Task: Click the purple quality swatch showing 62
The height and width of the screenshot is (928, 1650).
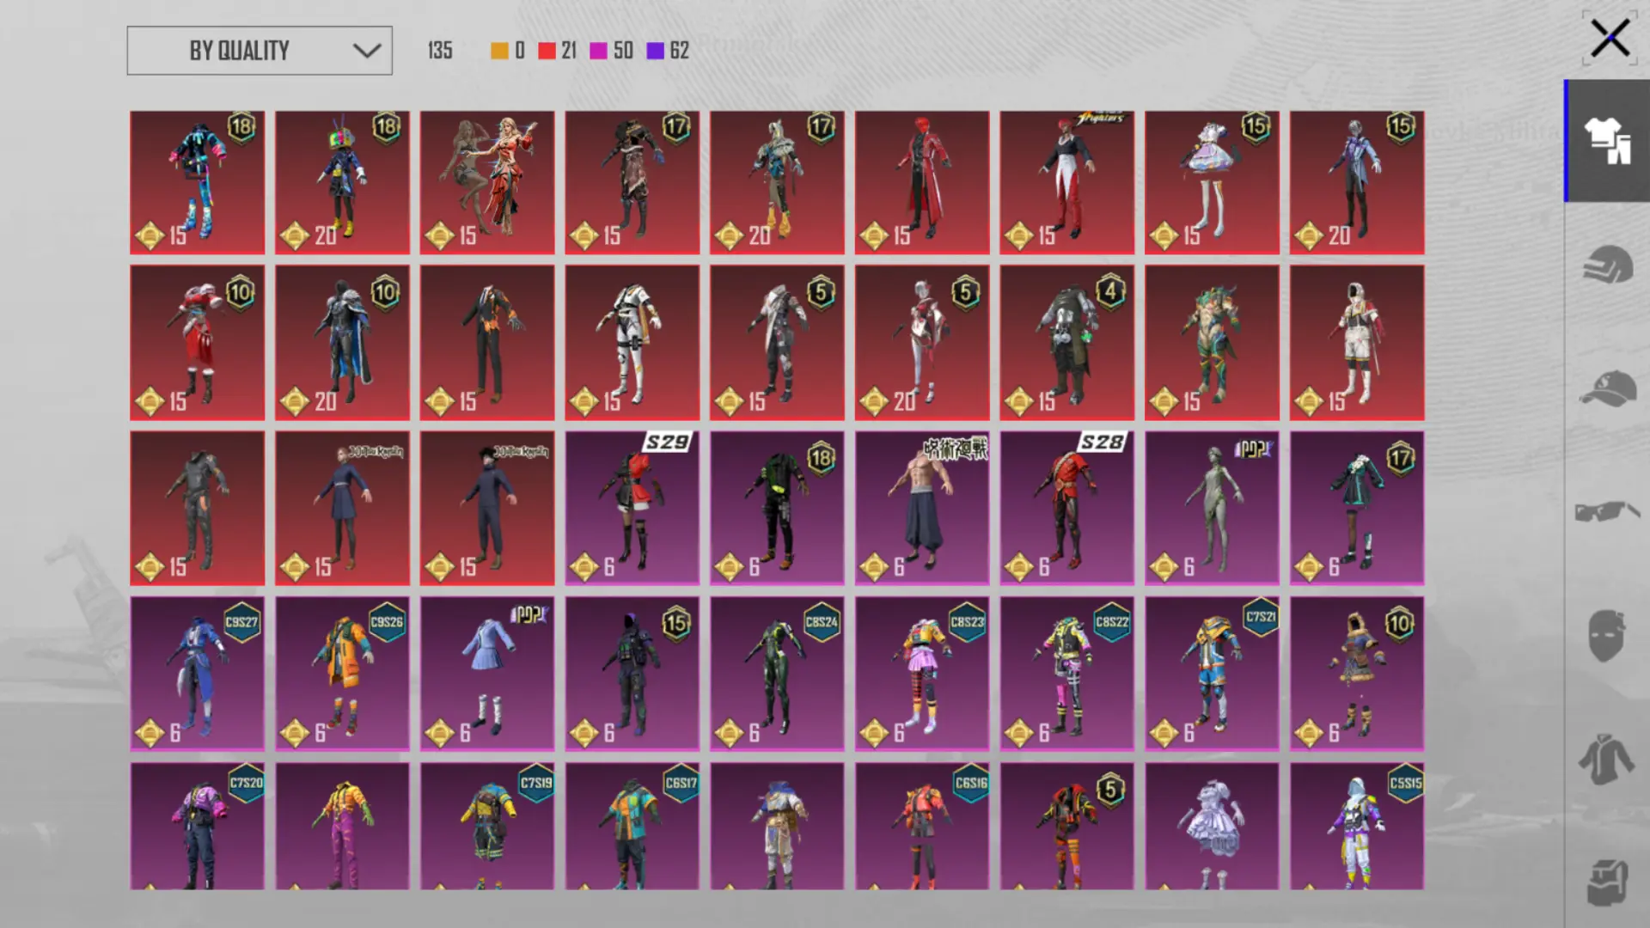Action: coord(655,51)
